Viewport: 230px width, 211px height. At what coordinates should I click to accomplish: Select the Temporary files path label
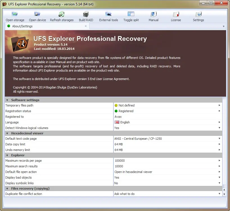[19, 105]
